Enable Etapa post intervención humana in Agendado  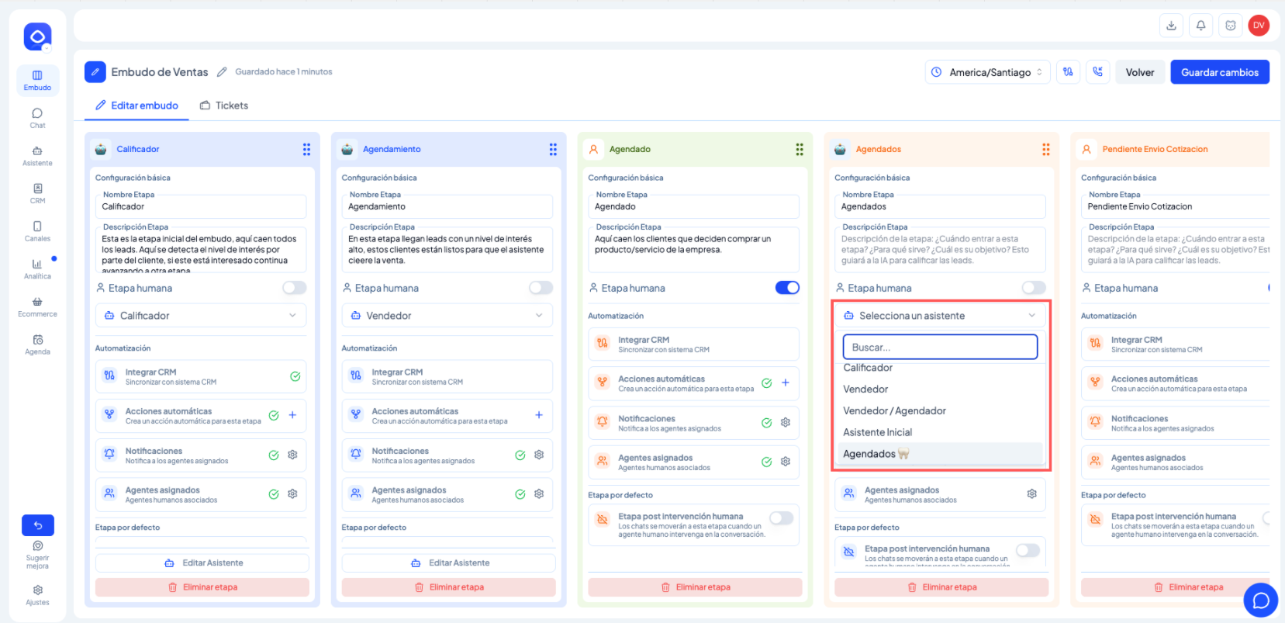tap(781, 517)
